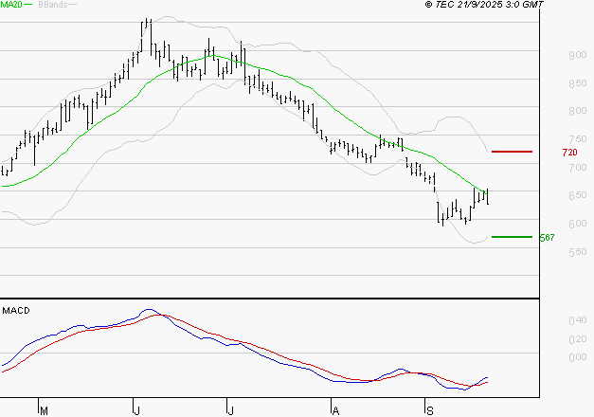The width and height of the screenshot is (594, 417).
Task: Click the first J month marker on time axis
Action: [x=136, y=411]
